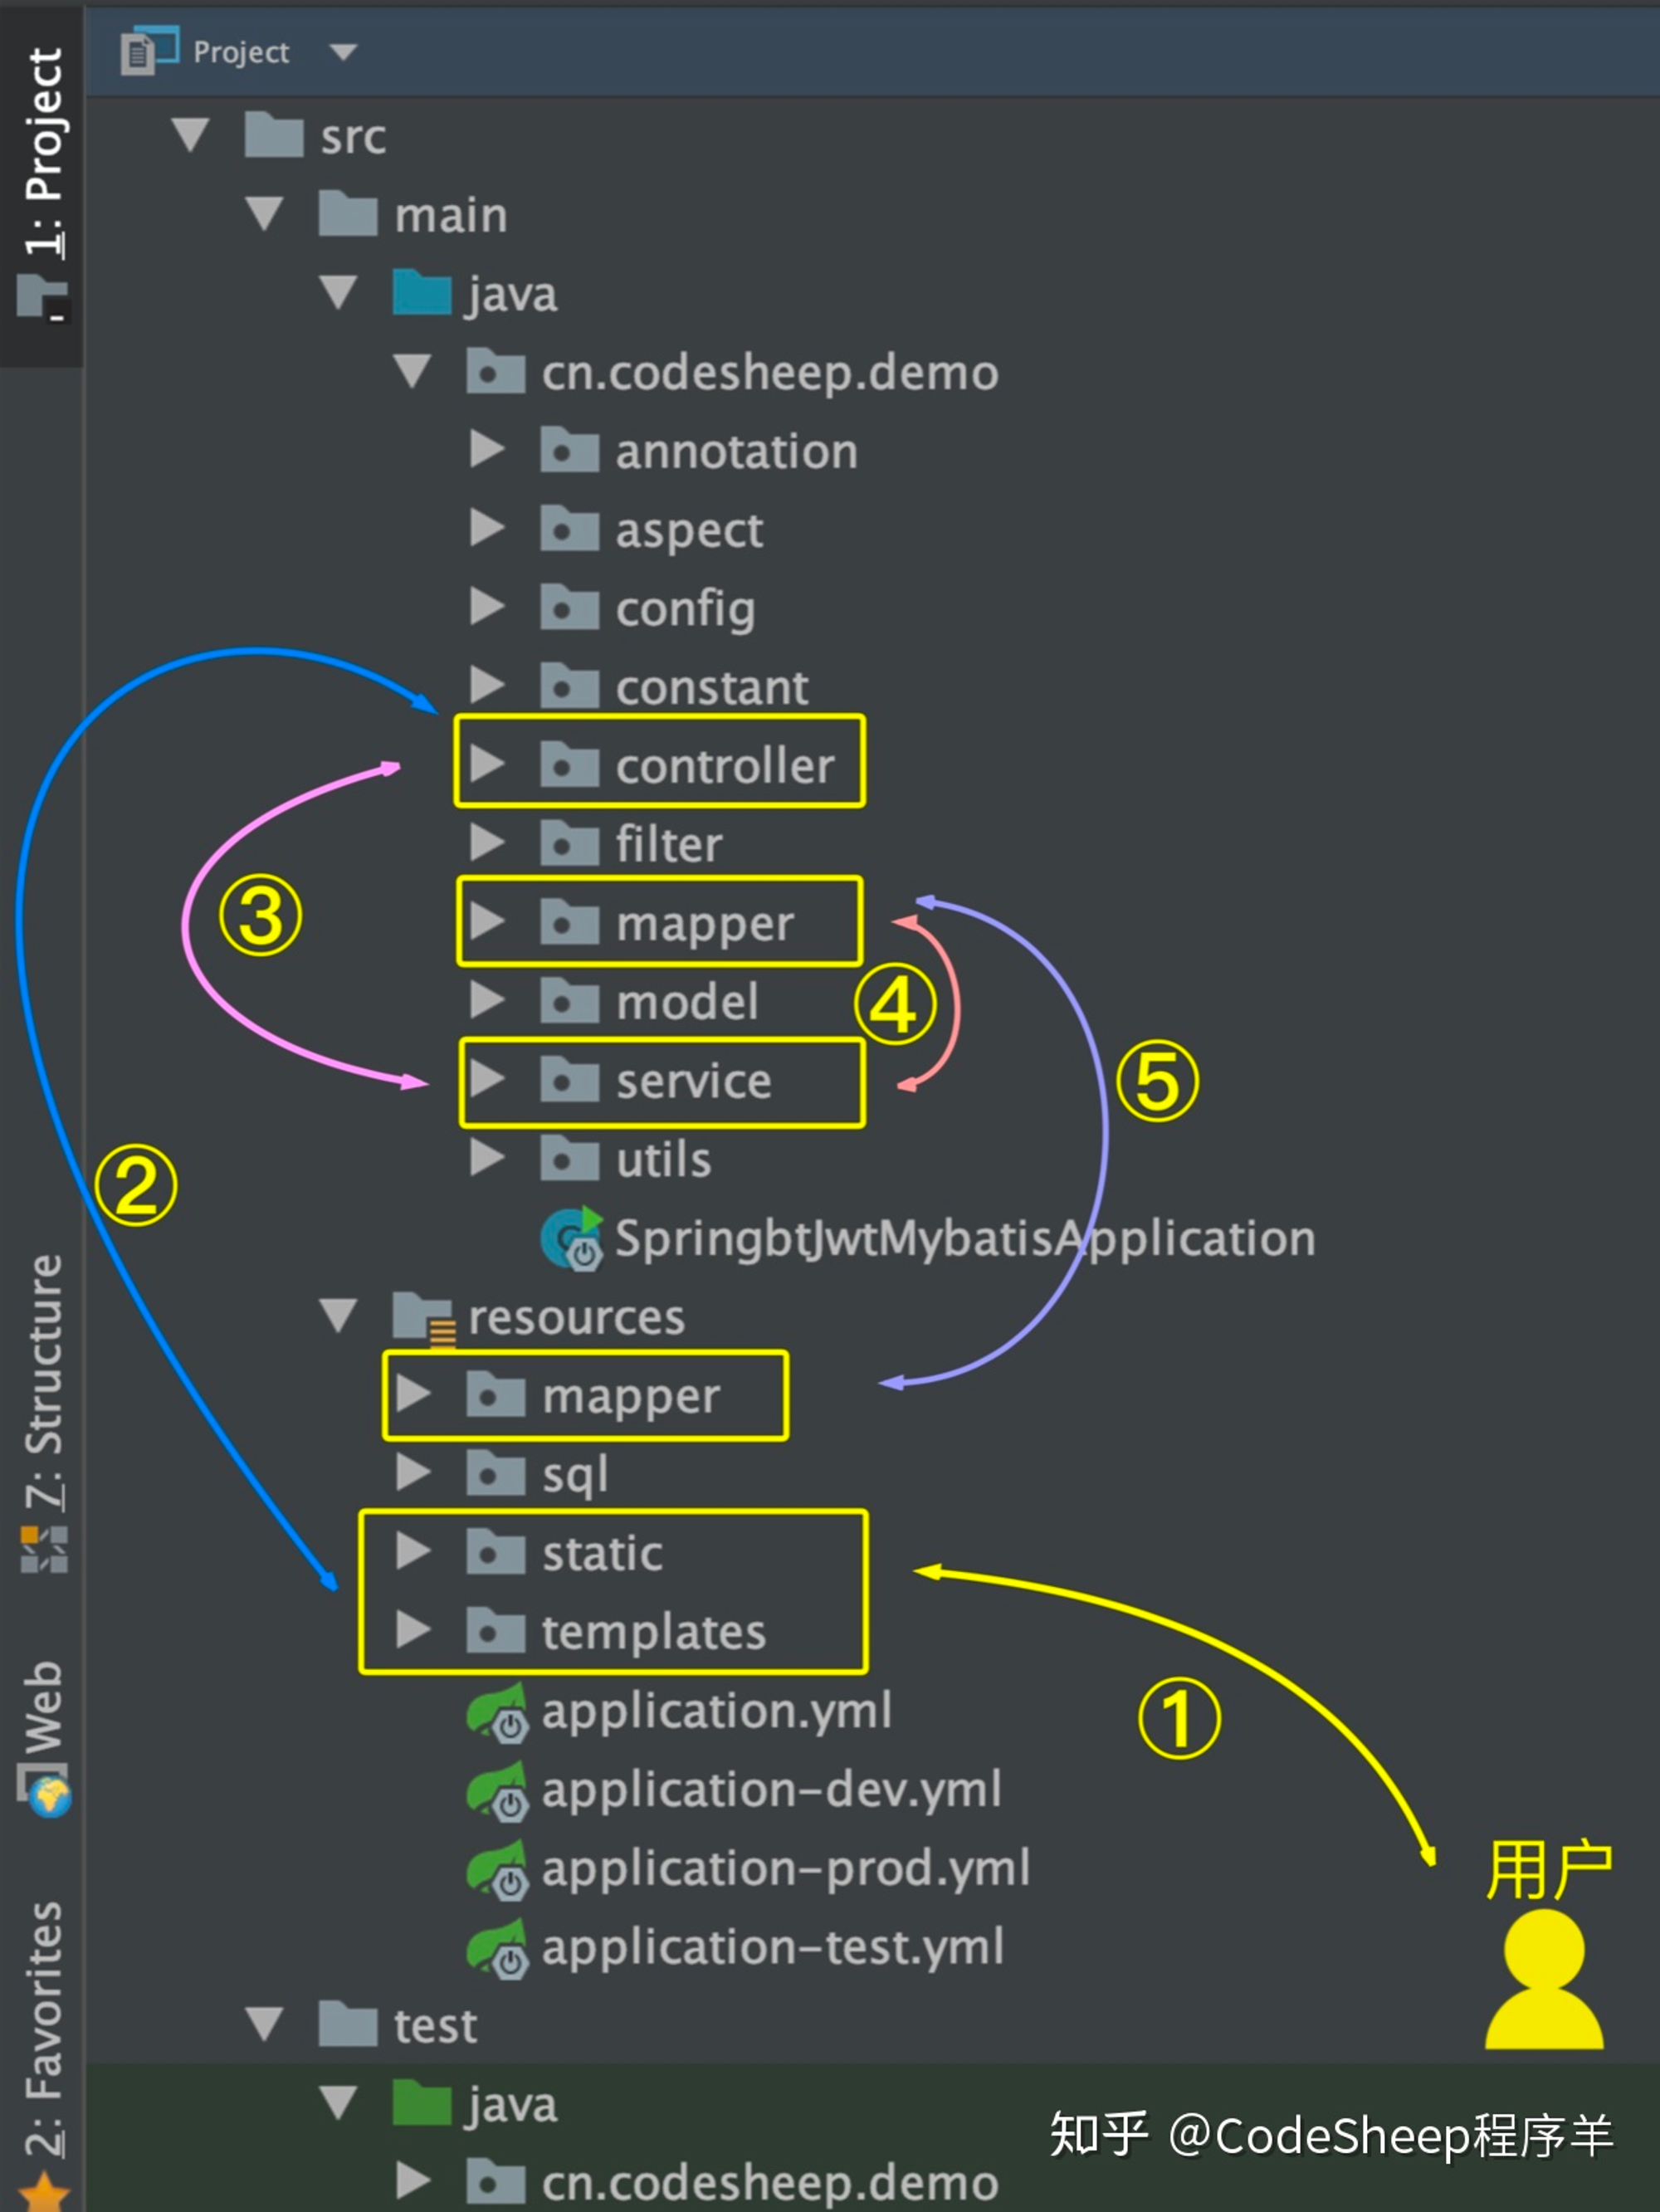This screenshot has height=2212, width=1660.
Task: Expand the static folder arrow
Action: click(x=413, y=1551)
